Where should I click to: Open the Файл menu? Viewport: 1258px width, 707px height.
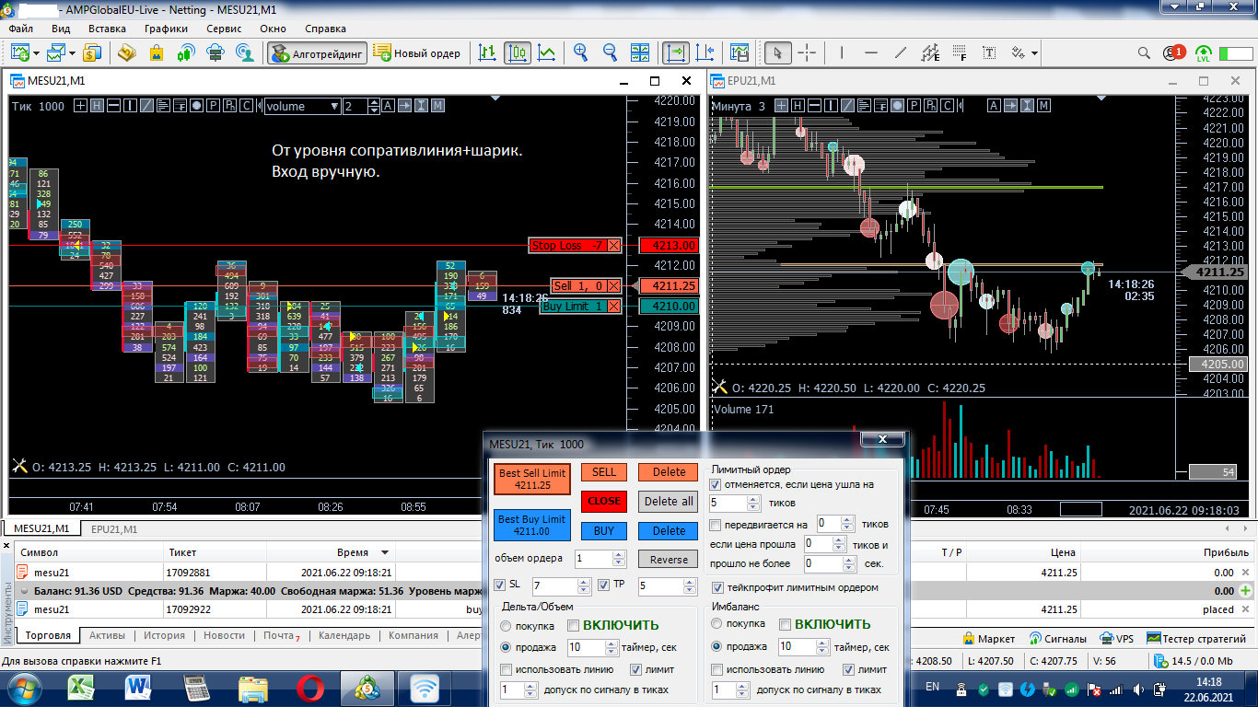tap(21, 29)
